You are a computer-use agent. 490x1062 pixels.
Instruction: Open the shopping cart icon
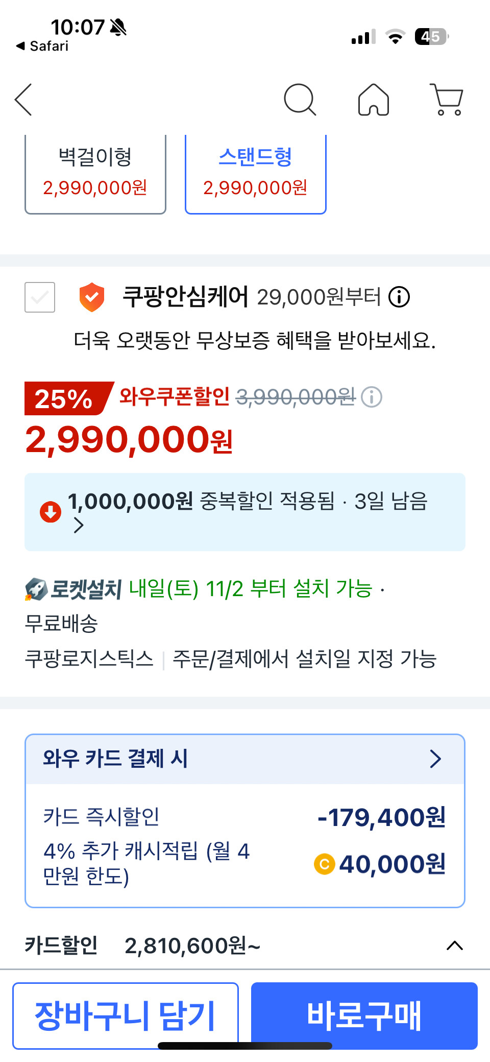[448, 100]
